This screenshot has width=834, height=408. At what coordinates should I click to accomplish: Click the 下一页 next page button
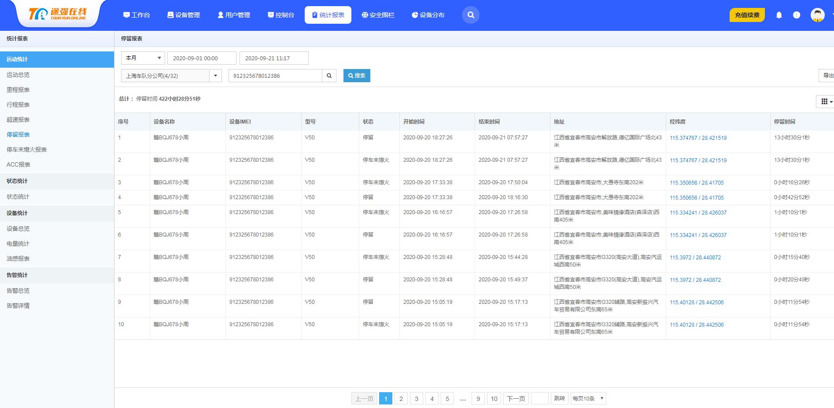tap(516, 399)
